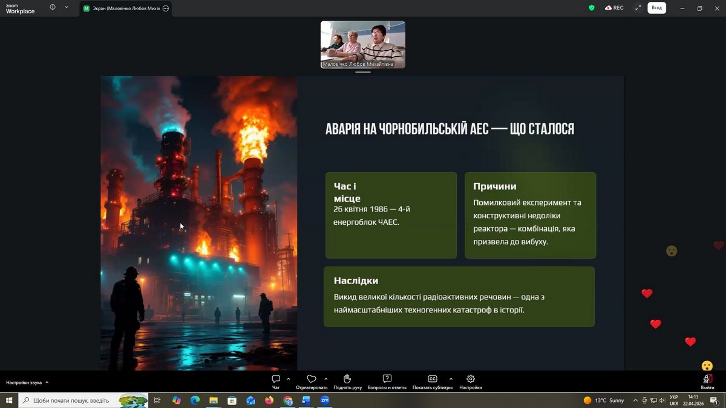Open the Chat panel icon

pyautogui.click(x=276, y=379)
